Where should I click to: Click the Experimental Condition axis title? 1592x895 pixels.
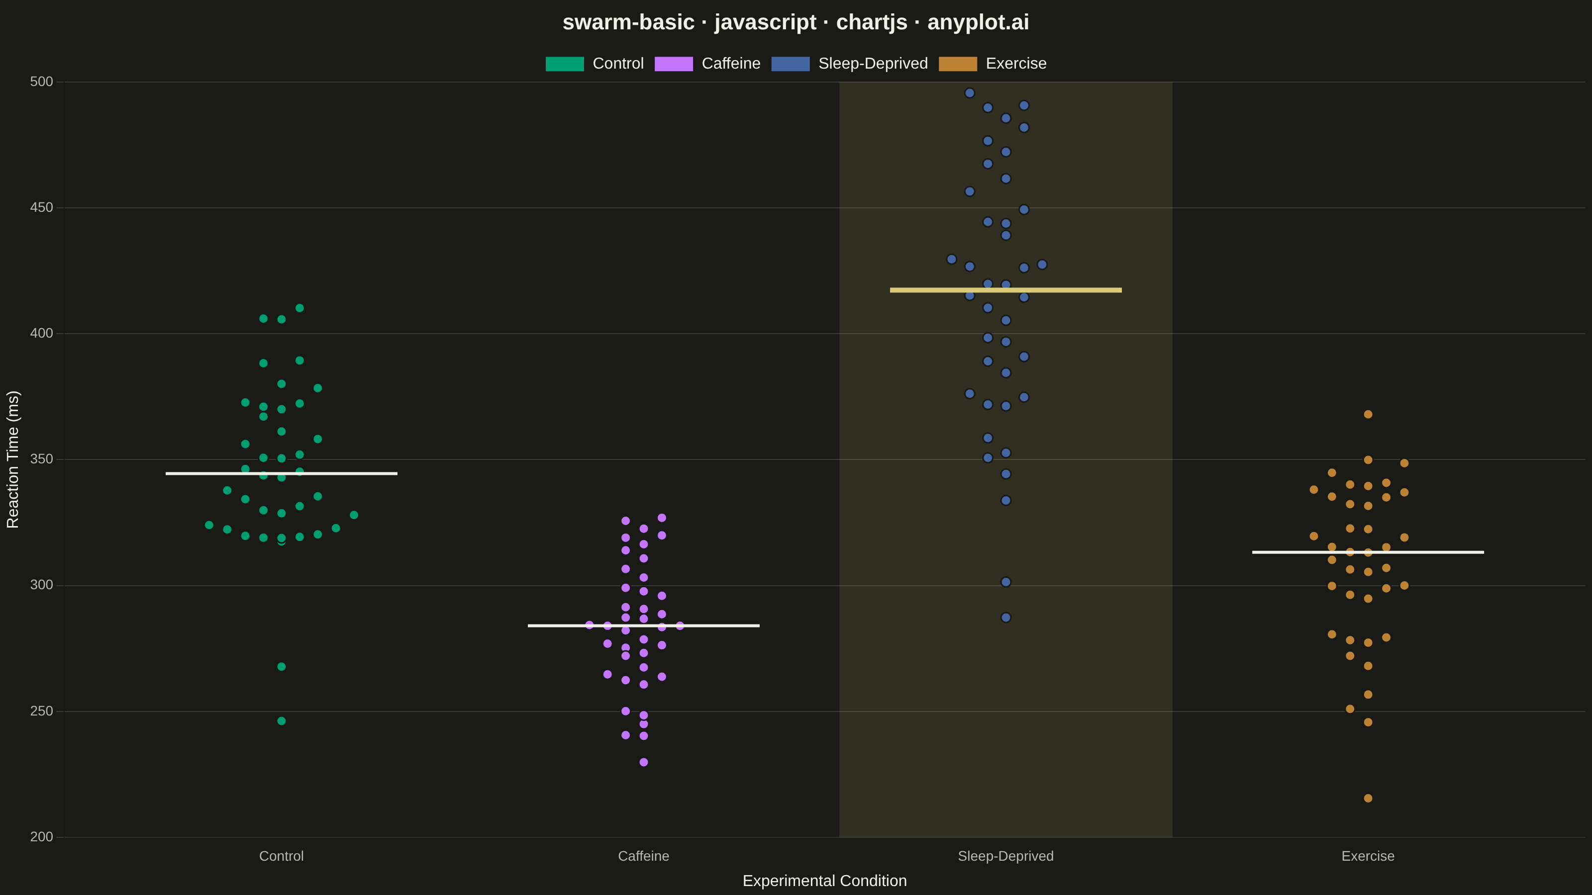[x=824, y=881]
